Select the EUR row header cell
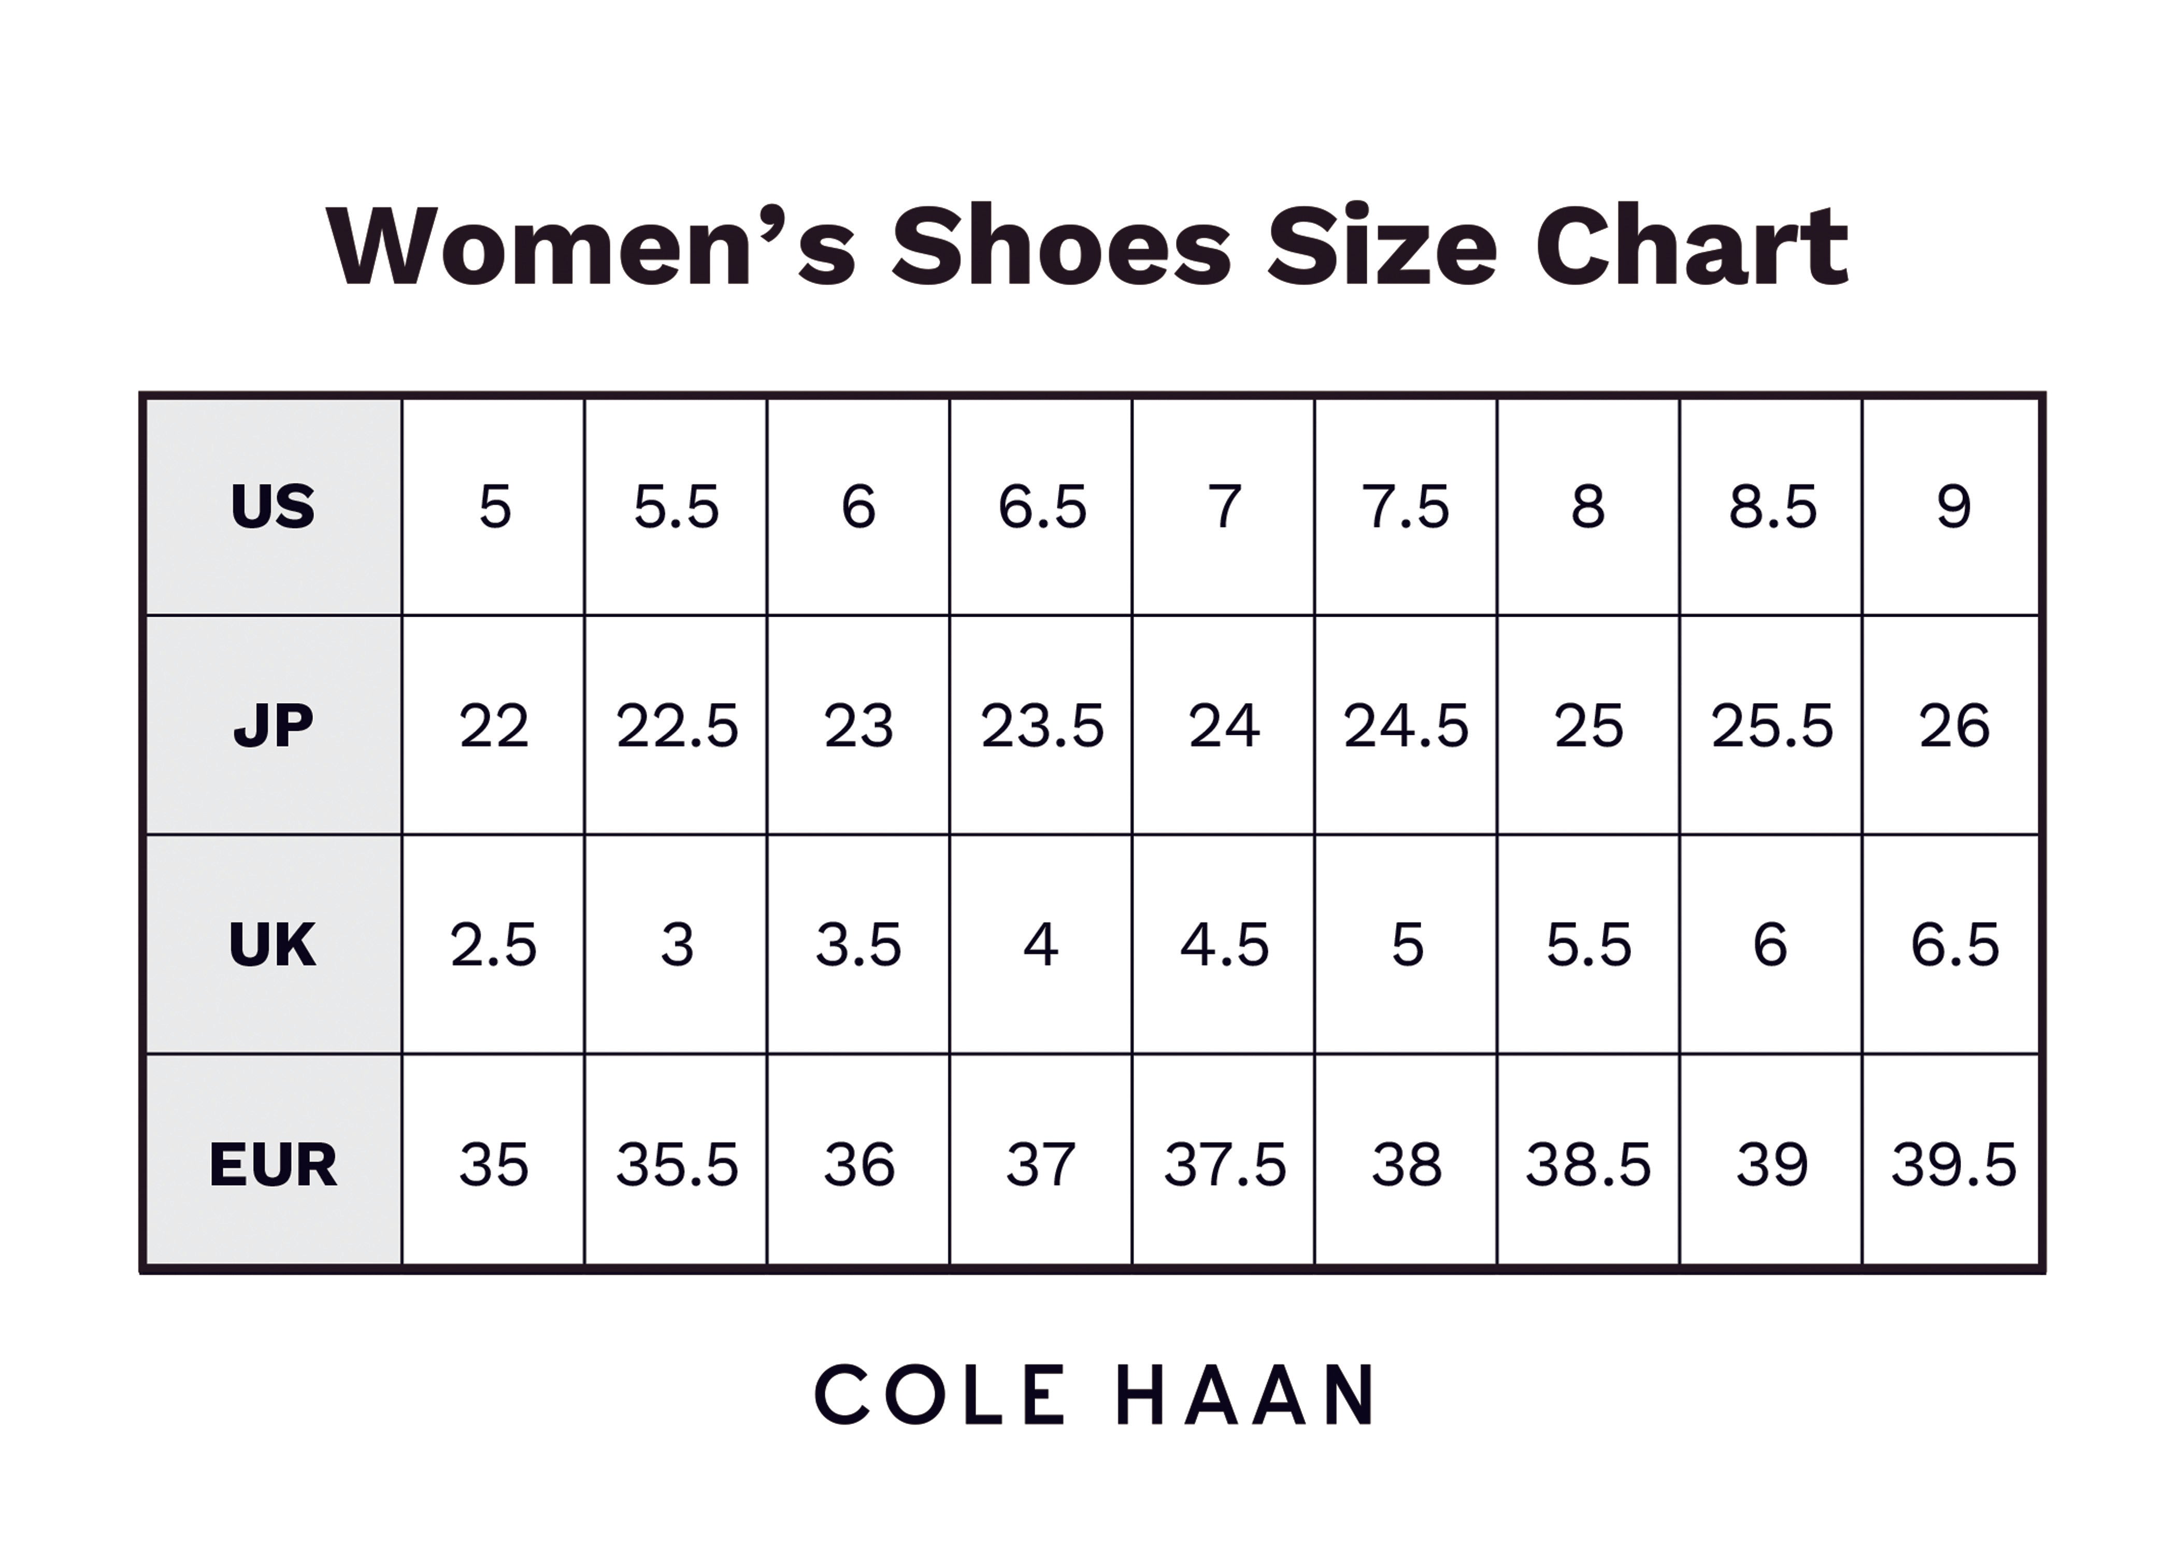 (x=273, y=1164)
